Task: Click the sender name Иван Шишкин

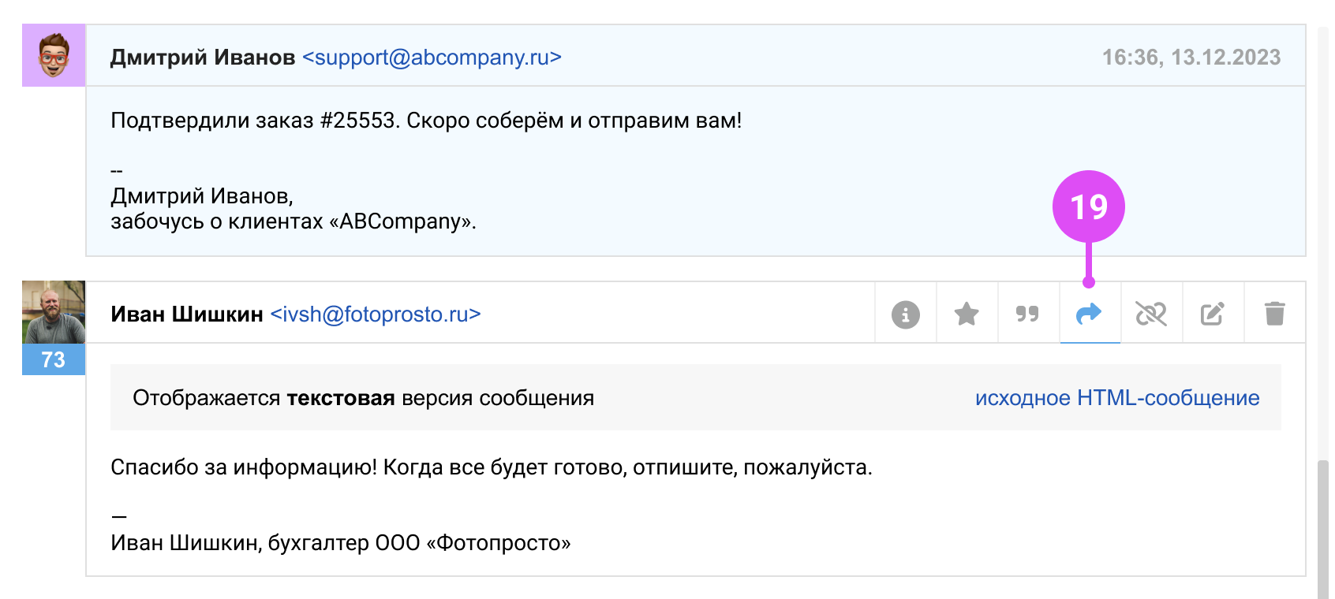Action: (x=186, y=314)
